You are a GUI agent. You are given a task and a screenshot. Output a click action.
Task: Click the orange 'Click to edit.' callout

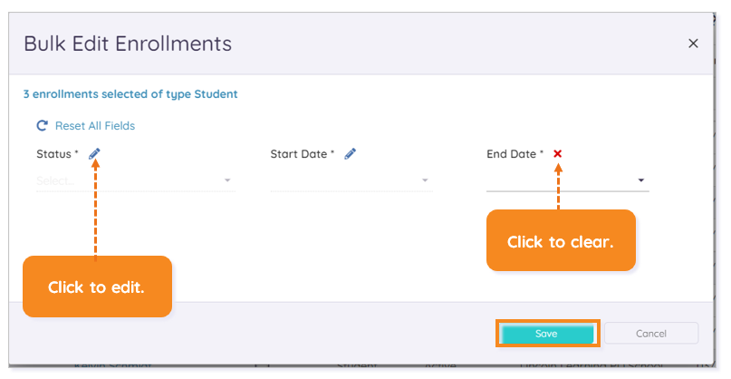[x=98, y=287]
